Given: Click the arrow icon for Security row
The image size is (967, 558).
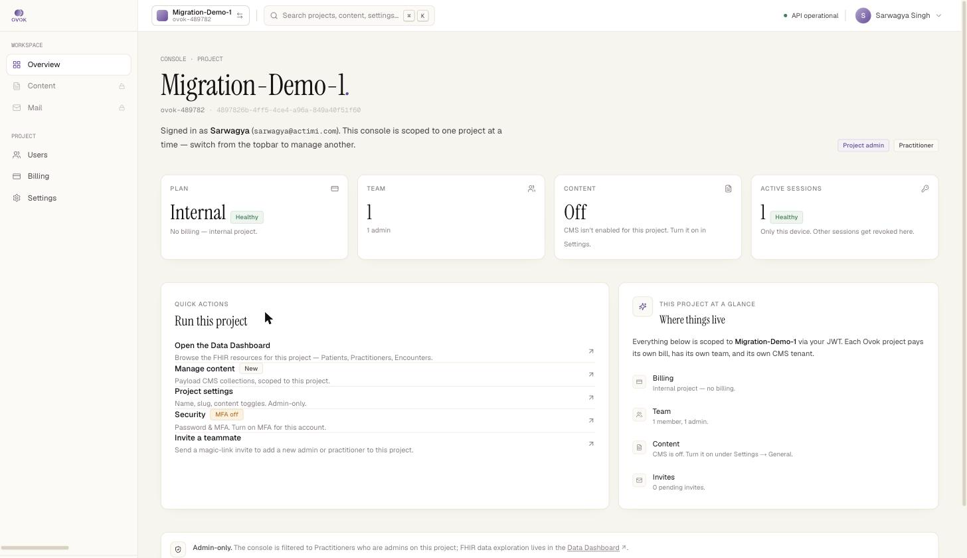Looking at the screenshot, I should [x=590, y=420].
